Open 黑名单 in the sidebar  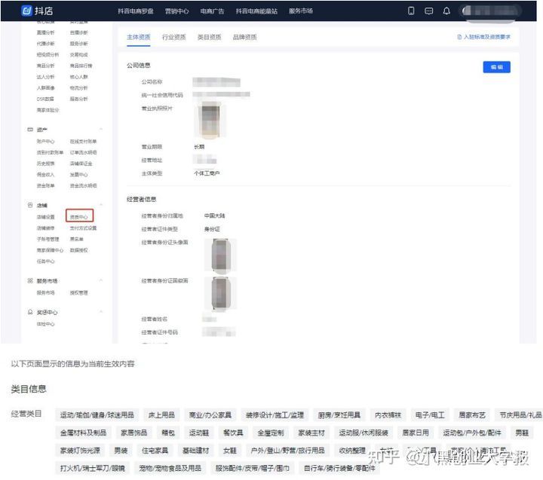tap(76, 239)
